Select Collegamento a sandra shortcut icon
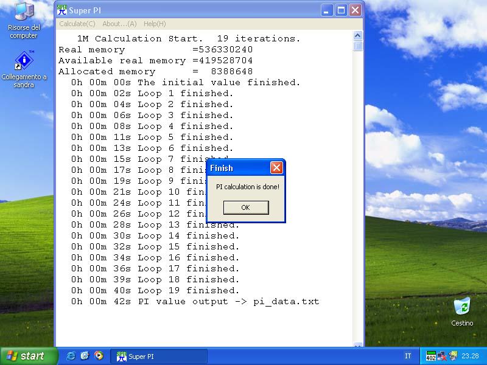The width and height of the screenshot is (487, 365). [24, 69]
